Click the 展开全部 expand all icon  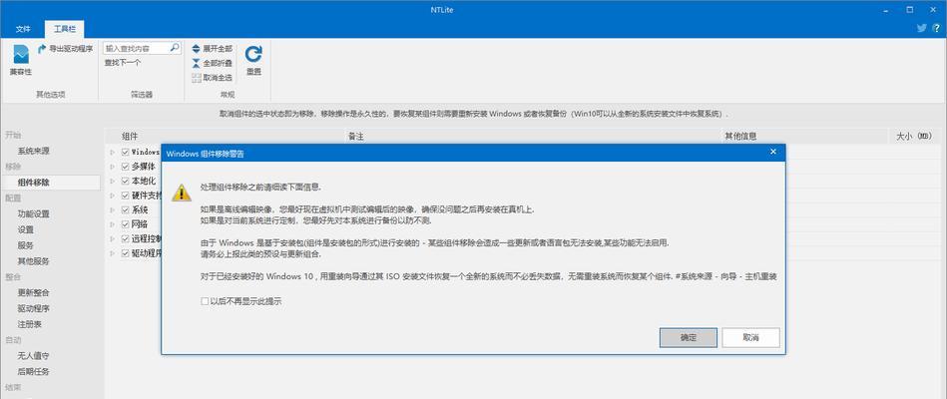(x=197, y=48)
